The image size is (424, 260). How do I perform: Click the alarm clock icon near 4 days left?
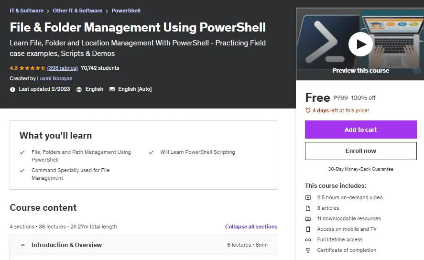pyautogui.click(x=308, y=110)
